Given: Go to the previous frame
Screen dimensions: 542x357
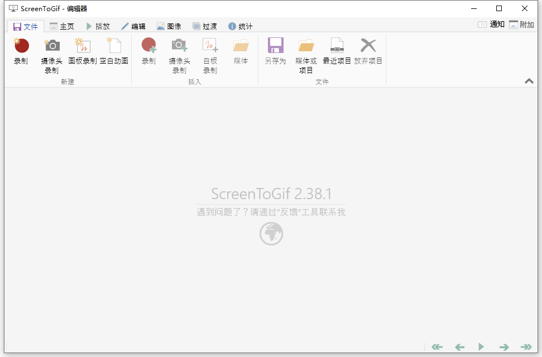Looking at the screenshot, I should tap(459, 346).
